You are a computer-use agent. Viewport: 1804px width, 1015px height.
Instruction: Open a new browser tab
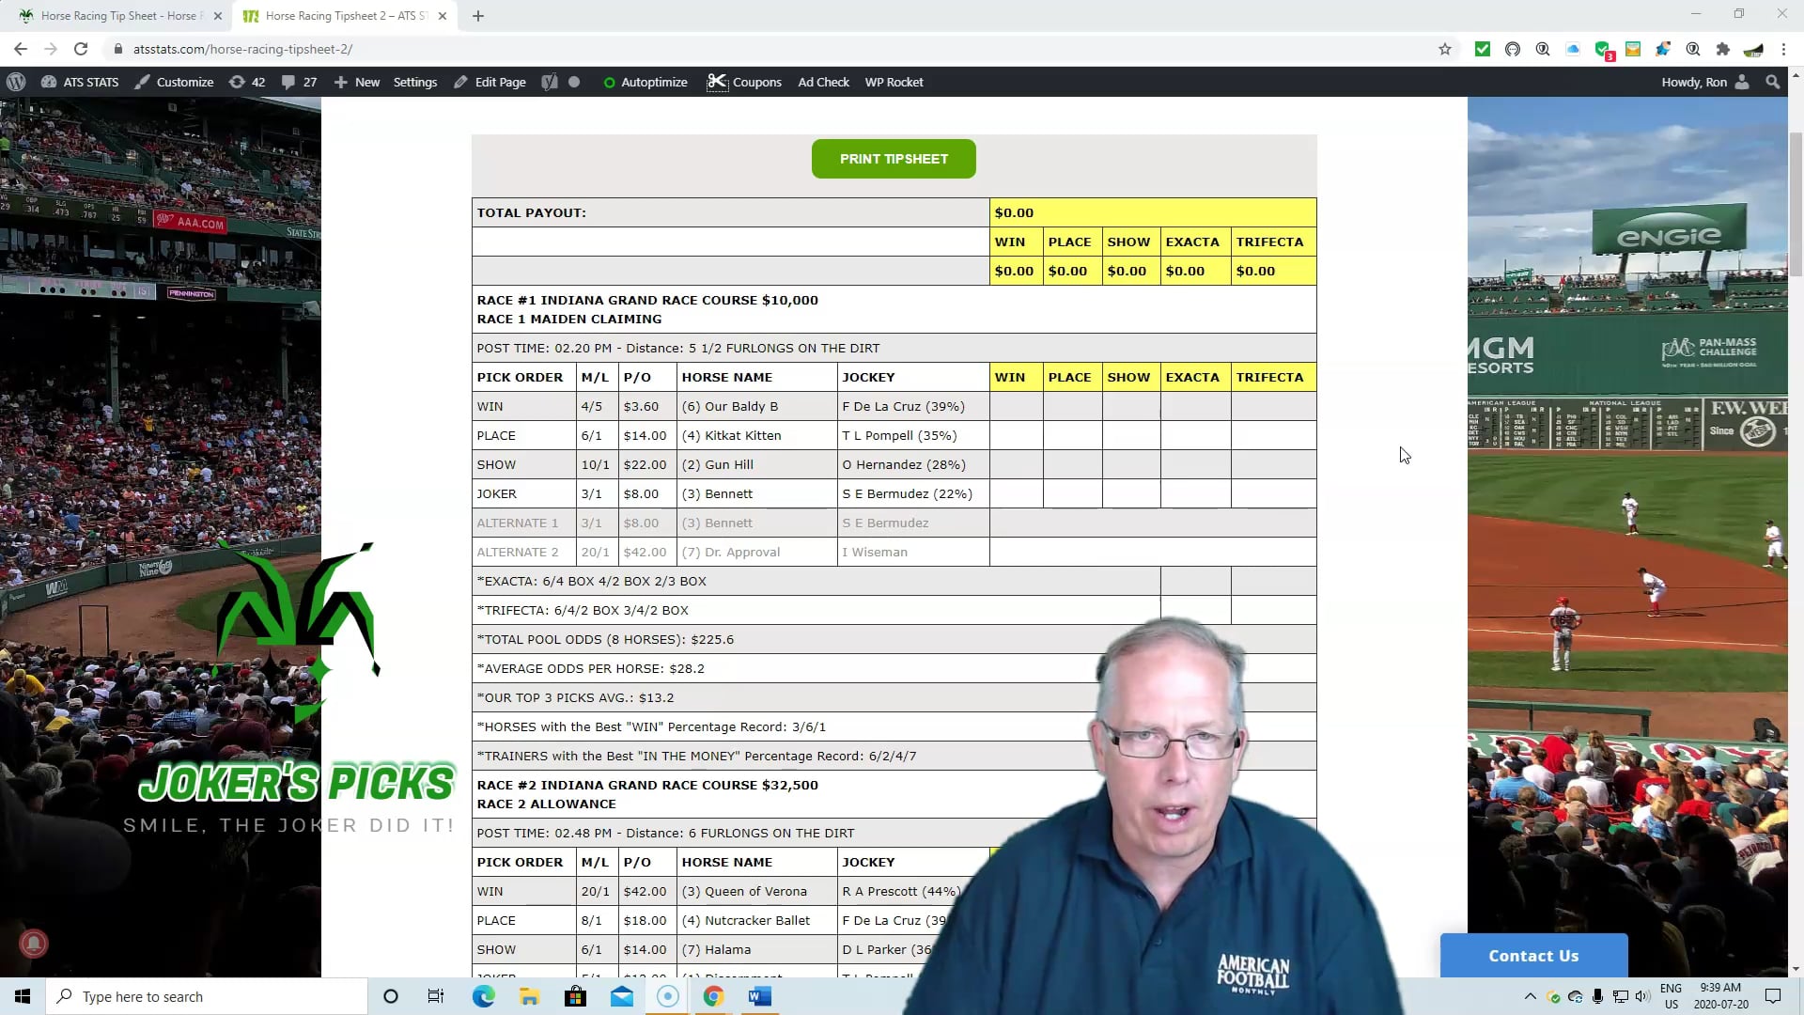(x=478, y=16)
